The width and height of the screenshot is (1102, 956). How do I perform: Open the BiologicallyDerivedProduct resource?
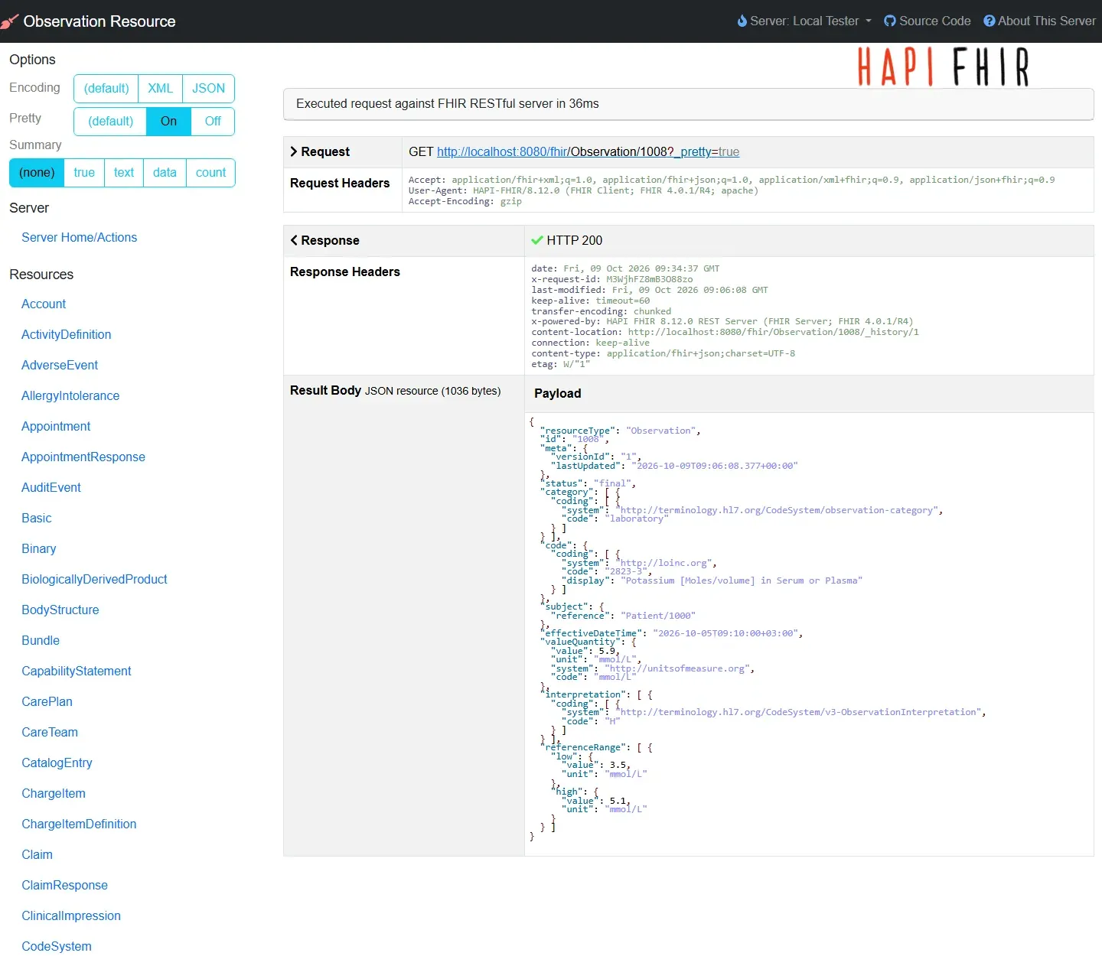94,580
